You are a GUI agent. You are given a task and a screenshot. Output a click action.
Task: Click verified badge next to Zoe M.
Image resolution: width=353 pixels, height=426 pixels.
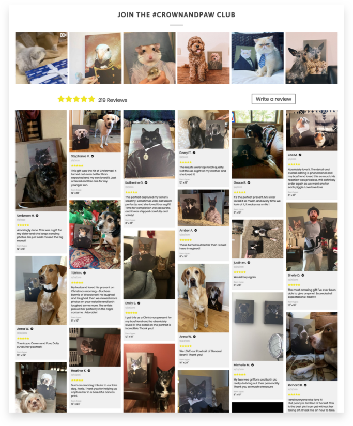point(300,155)
